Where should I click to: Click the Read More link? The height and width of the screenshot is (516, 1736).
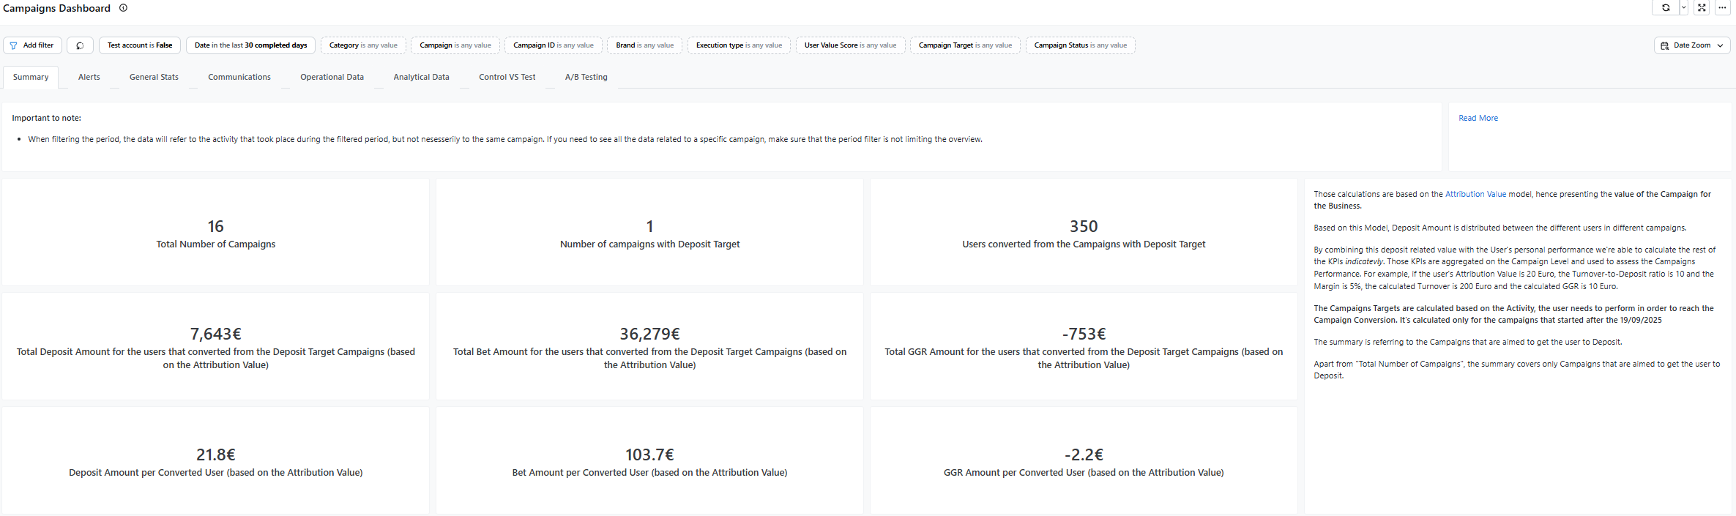(x=1478, y=118)
